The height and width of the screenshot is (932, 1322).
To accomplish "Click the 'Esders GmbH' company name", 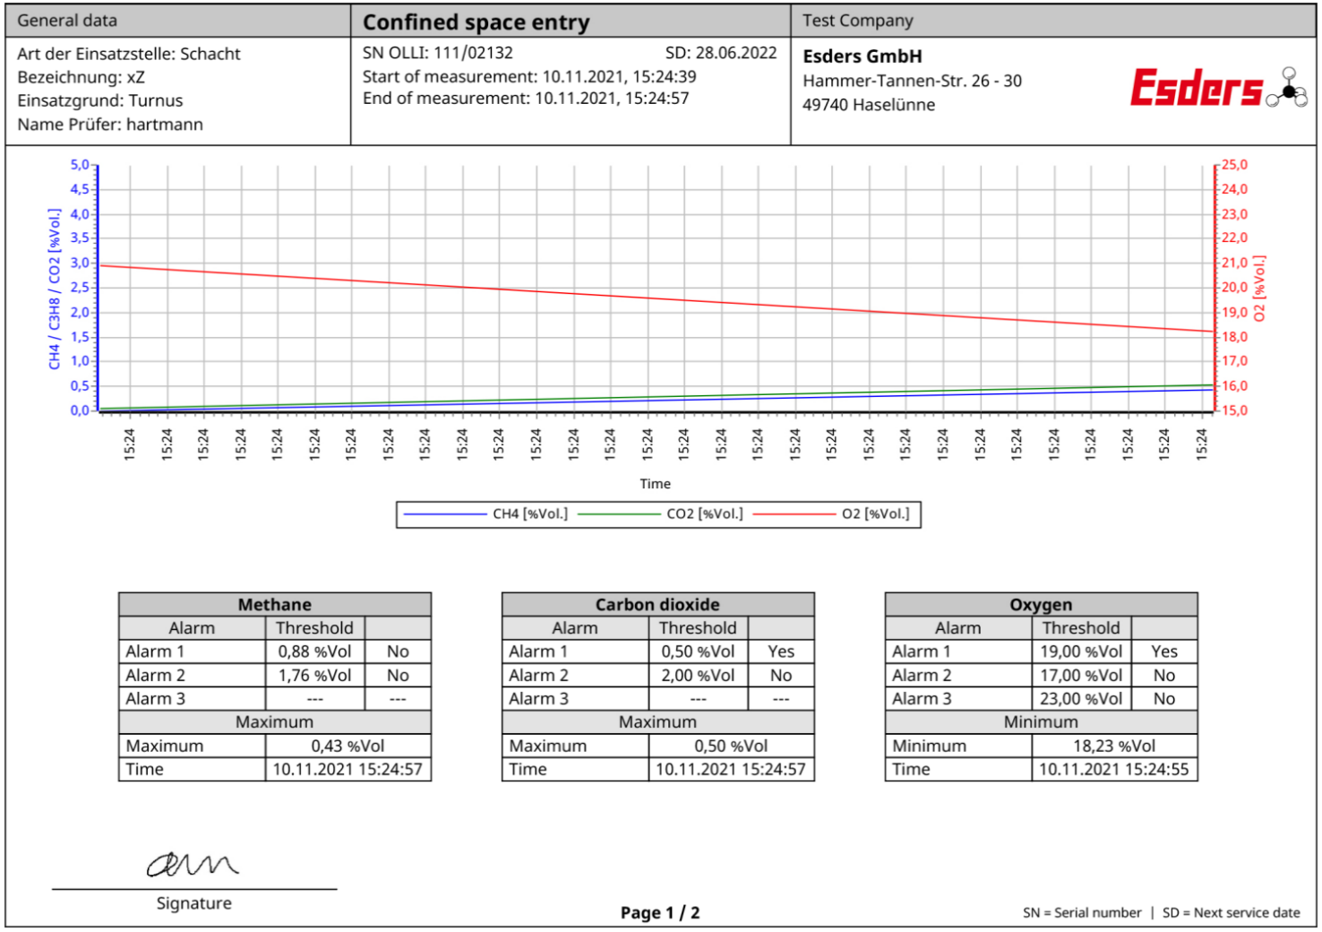I will click(x=862, y=56).
